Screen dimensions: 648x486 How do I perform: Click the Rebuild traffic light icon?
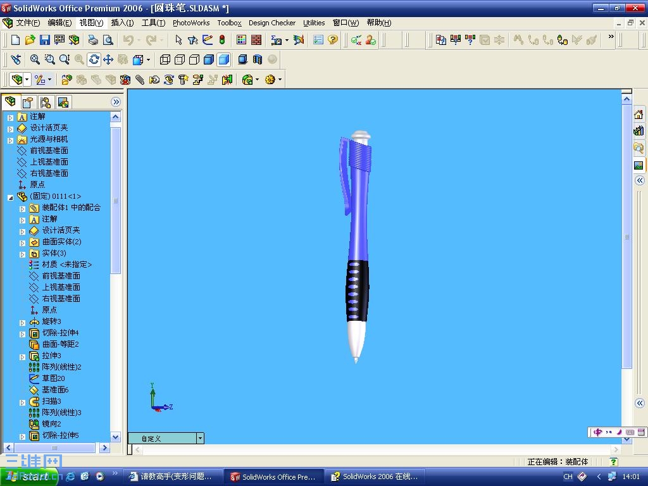222,40
